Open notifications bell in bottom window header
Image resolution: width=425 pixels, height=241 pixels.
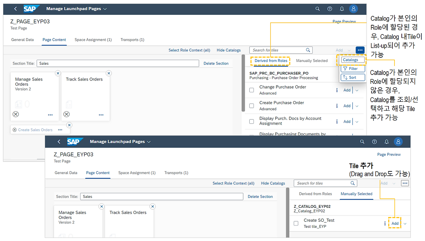coord(386,142)
